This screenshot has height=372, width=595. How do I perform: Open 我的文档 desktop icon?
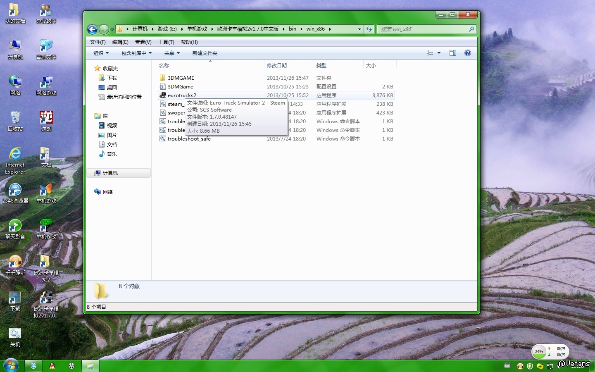click(x=15, y=14)
